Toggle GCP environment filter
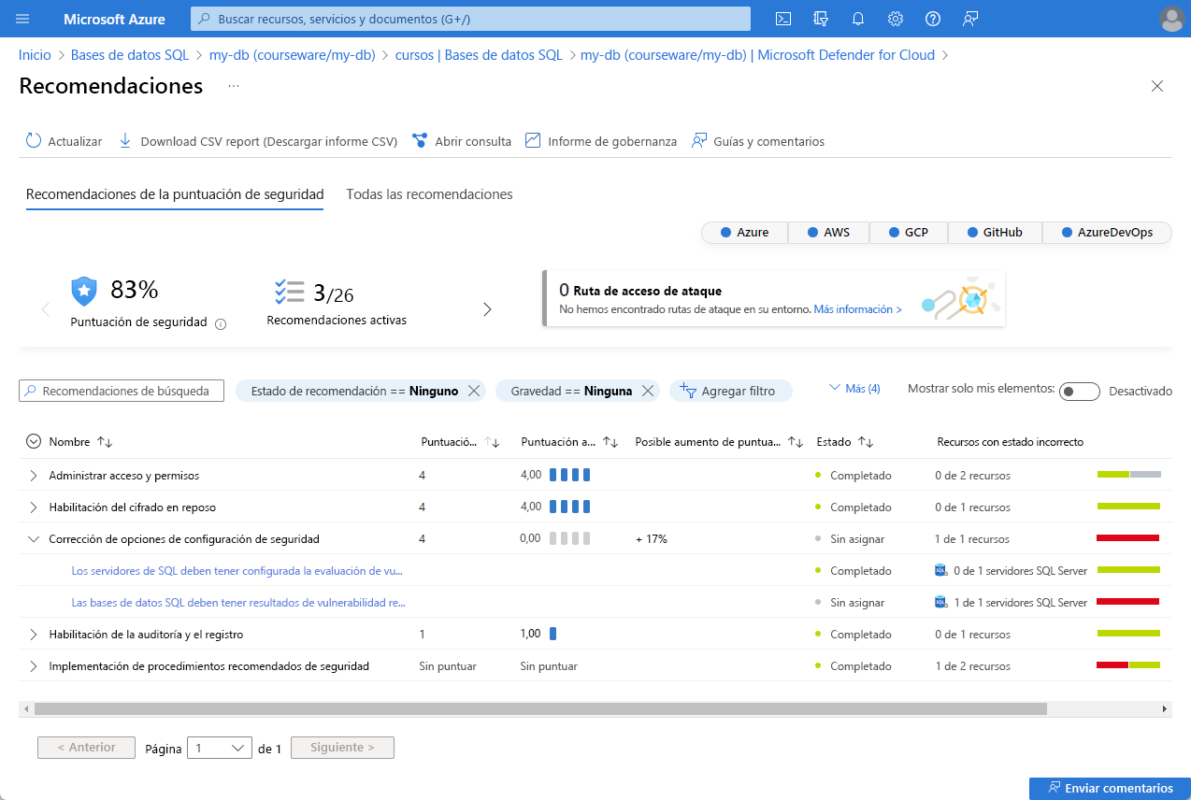The height and width of the screenshot is (800, 1191). 908,233
